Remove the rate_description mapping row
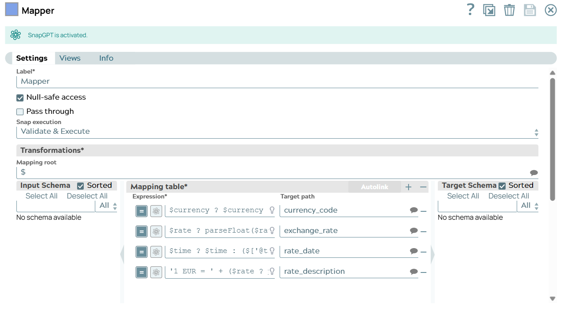 [x=424, y=272]
